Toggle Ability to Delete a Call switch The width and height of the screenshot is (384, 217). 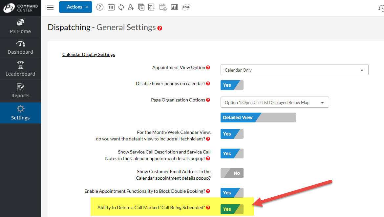232,209
